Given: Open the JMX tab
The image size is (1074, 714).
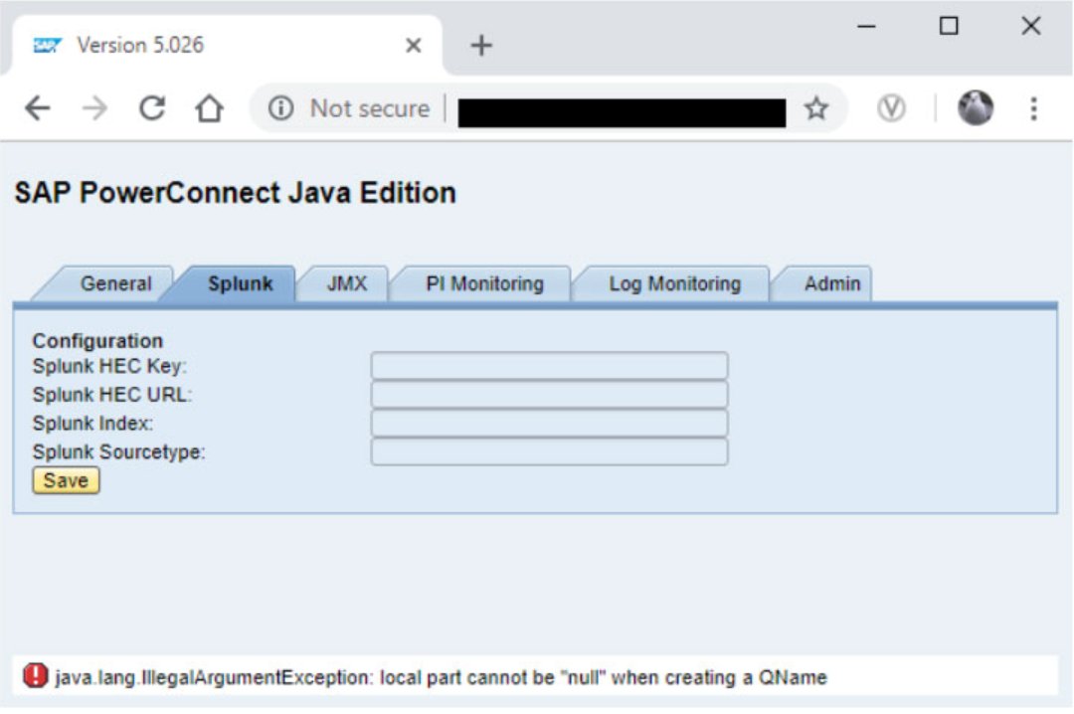Looking at the screenshot, I should (346, 283).
